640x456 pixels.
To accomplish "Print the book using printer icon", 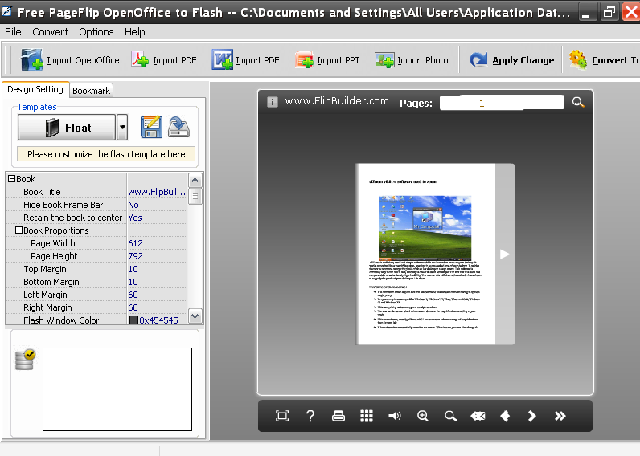I will click(x=338, y=416).
